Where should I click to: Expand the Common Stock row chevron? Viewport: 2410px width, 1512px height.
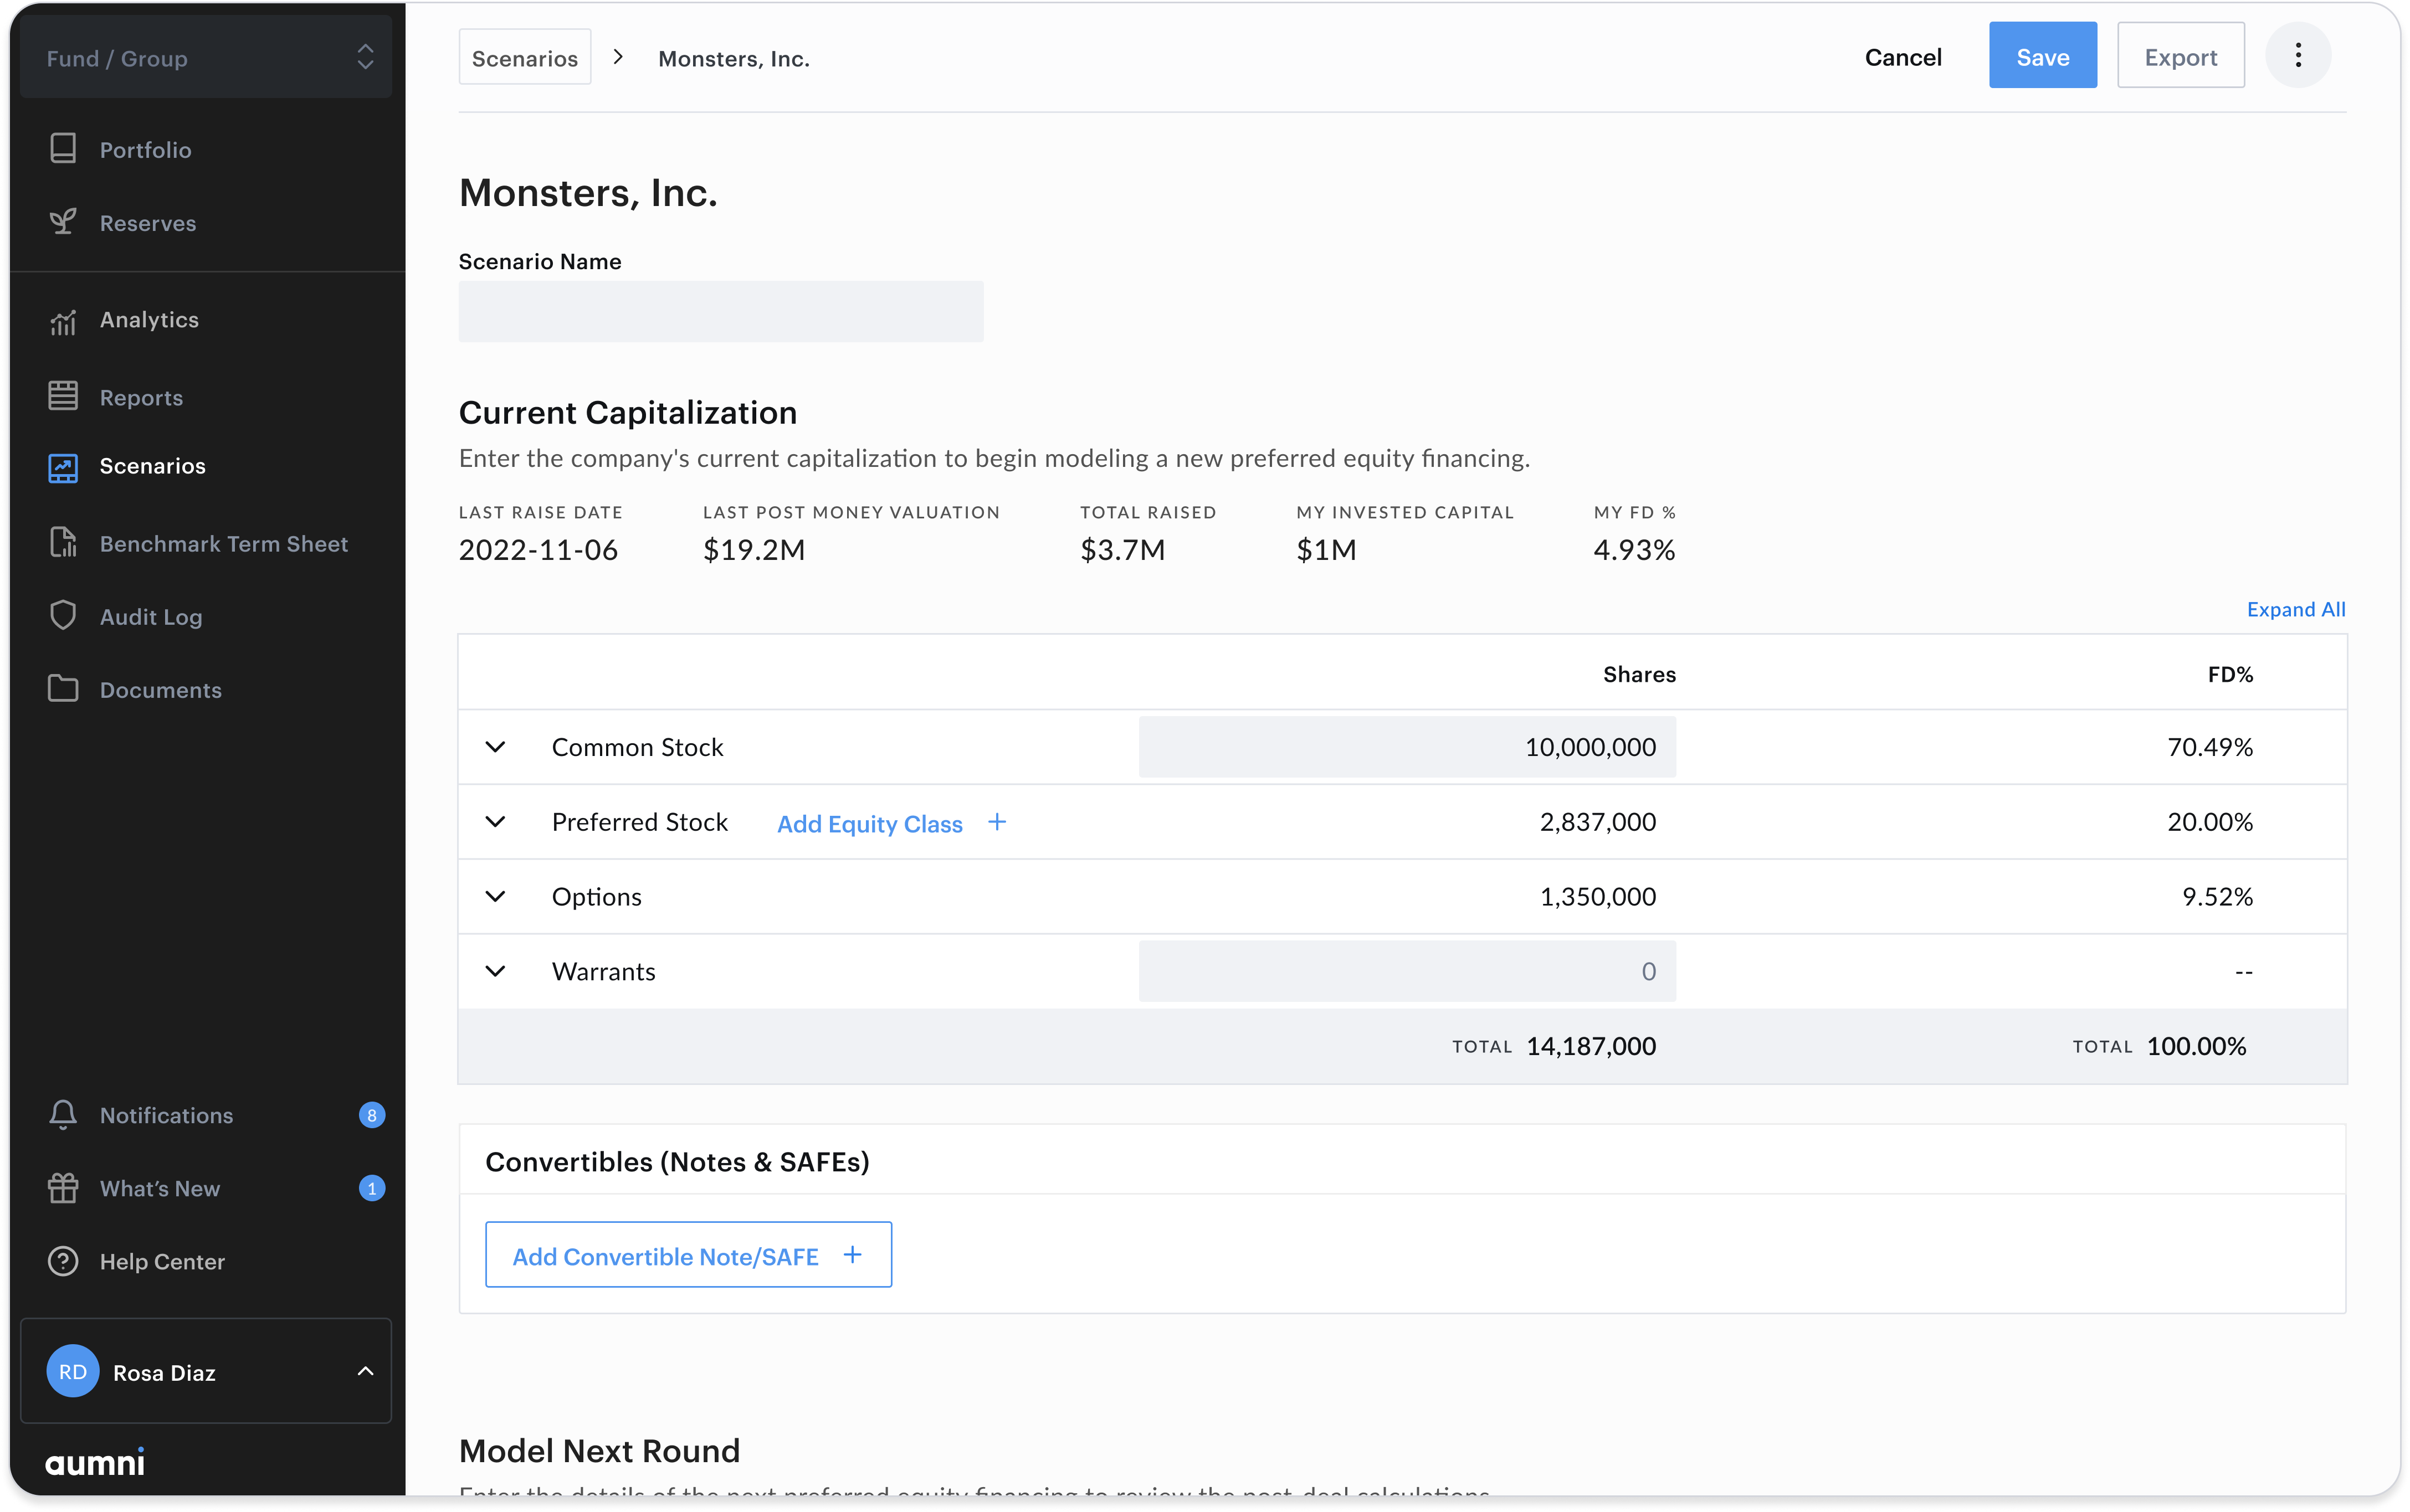[x=495, y=747]
